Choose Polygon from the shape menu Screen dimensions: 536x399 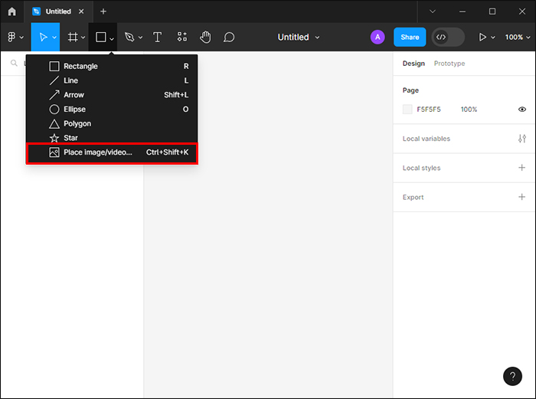pyautogui.click(x=112, y=123)
